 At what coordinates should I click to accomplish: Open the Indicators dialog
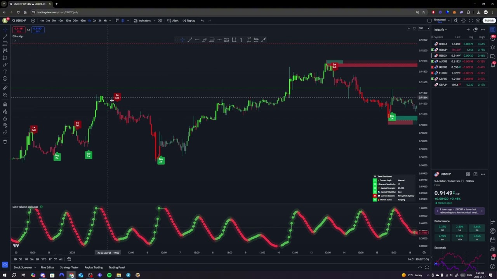tap(142, 21)
